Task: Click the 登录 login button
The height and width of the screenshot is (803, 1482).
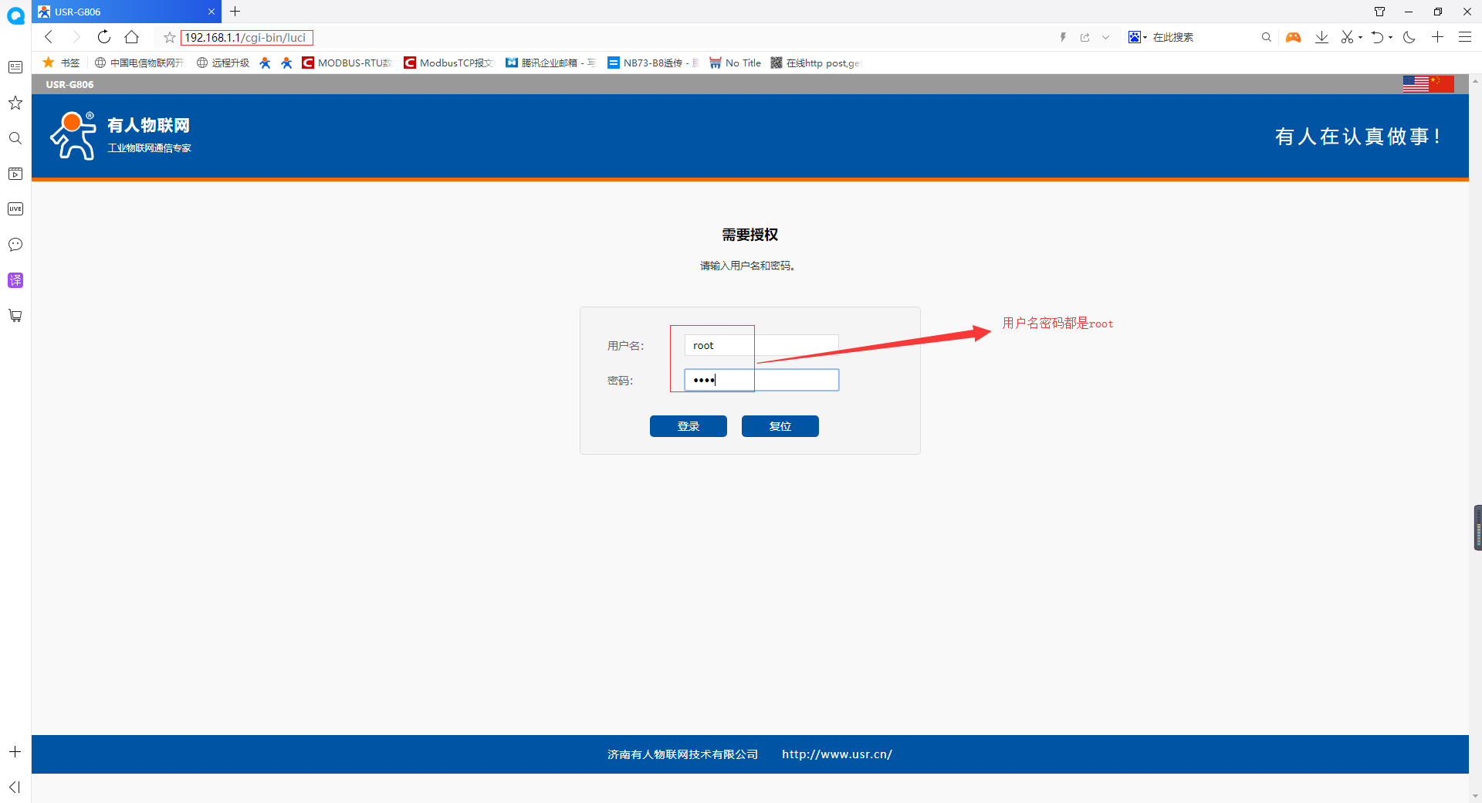Action: pyautogui.click(x=688, y=426)
